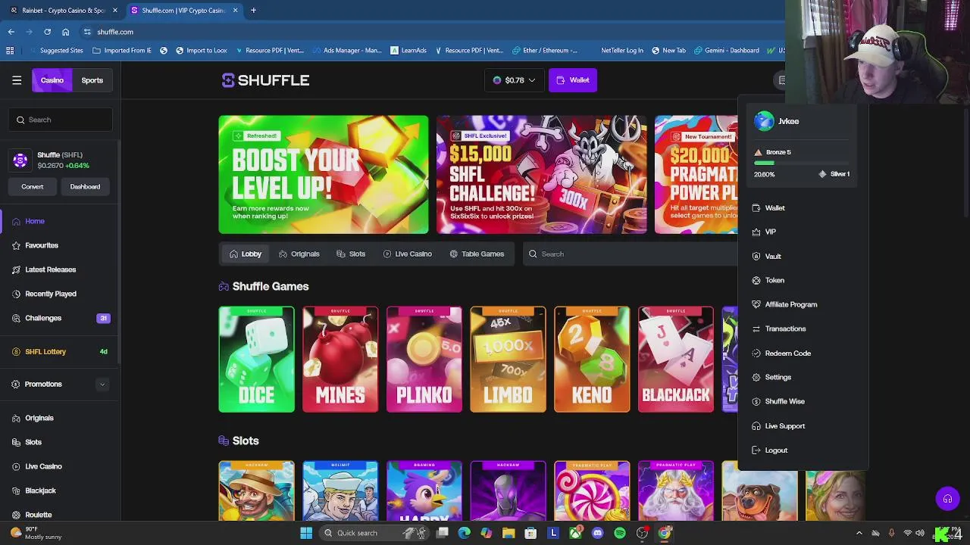
Task: Open $15,000 SHFL Challenge banner
Action: pyautogui.click(x=542, y=174)
